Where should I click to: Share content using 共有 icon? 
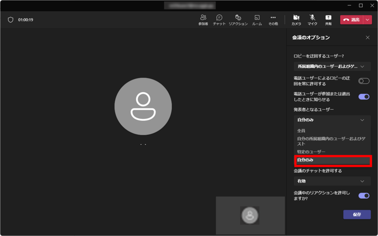328,20
